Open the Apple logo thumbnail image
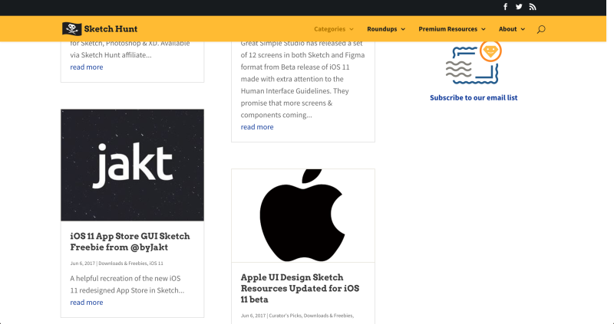The width and height of the screenshot is (614, 324). (x=303, y=216)
